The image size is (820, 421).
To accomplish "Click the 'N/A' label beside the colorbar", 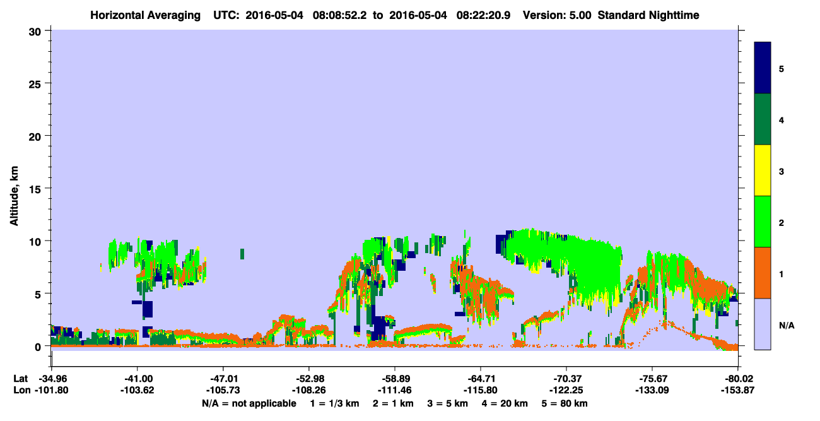I will pos(787,326).
